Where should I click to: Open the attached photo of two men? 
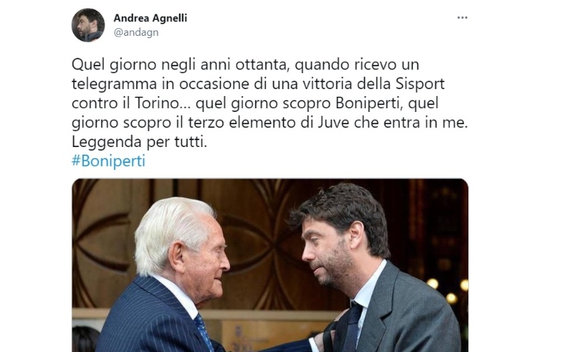click(x=270, y=265)
